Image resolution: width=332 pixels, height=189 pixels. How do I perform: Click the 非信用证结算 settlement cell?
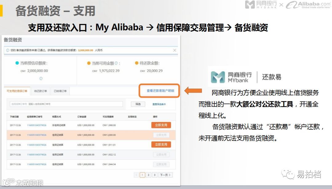(59, 125)
